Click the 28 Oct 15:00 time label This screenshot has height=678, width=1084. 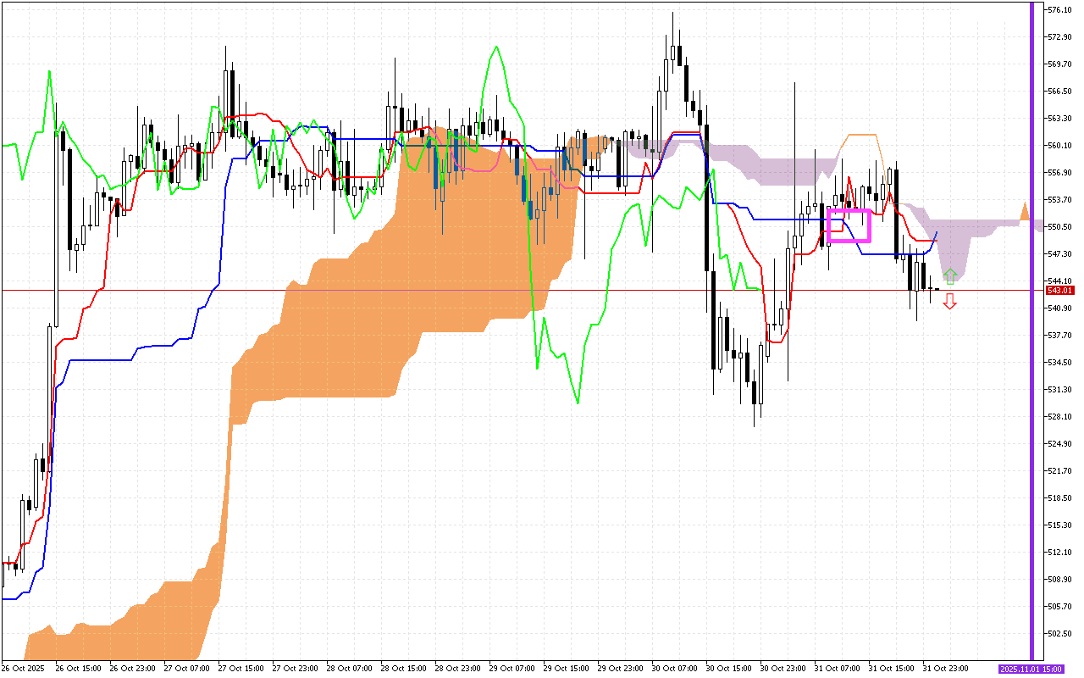click(404, 669)
